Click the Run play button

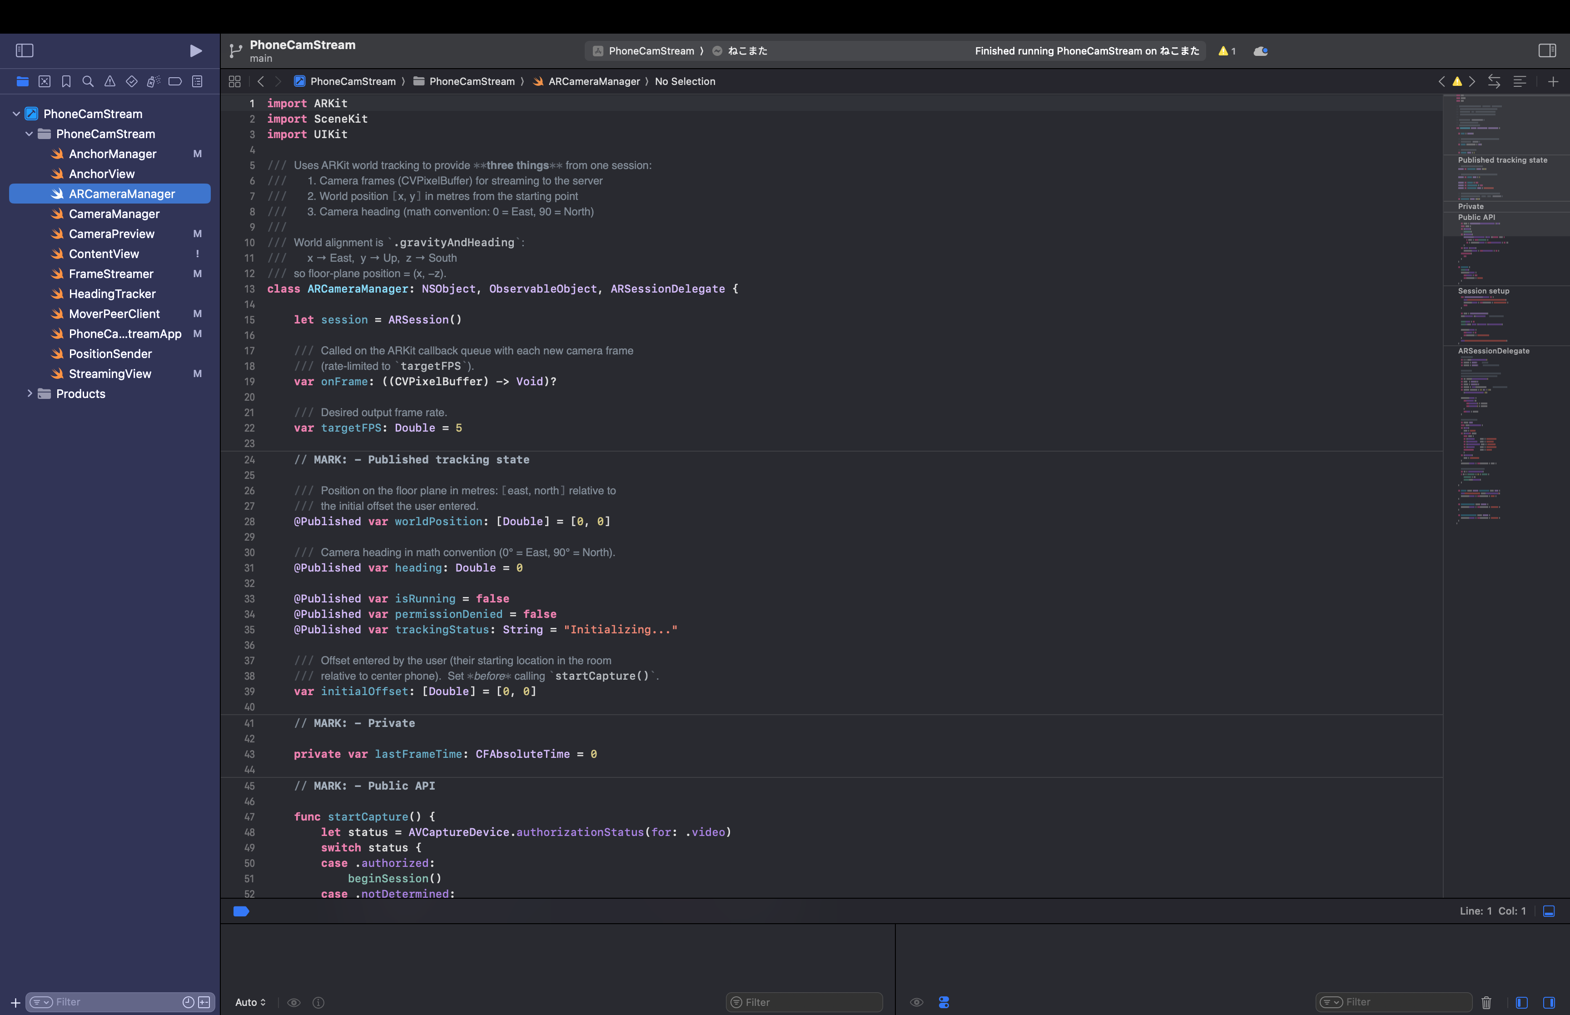(x=196, y=51)
